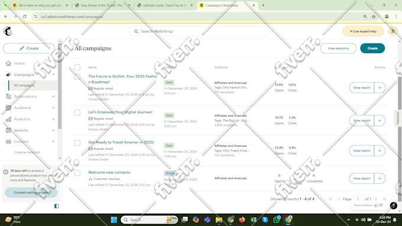402x226 pixels.
Task: Click the Campaigns megaphone icon
Action: [x=8, y=74]
